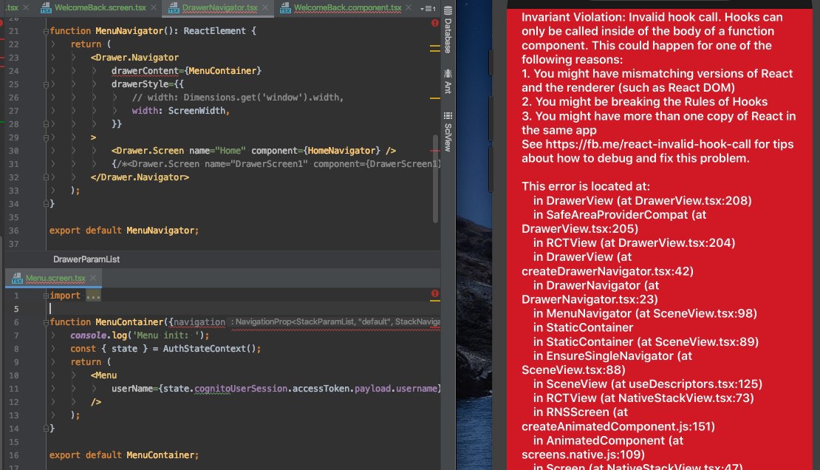Click 'in MenuNavigator (at SceneView.tsx:98)' stack line

645,313
